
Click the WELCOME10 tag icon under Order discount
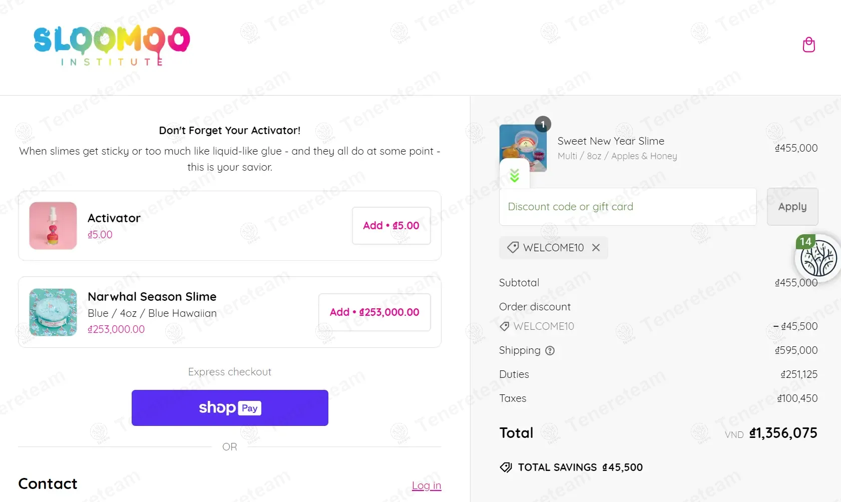pyautogui.click(x=505, y=326)
